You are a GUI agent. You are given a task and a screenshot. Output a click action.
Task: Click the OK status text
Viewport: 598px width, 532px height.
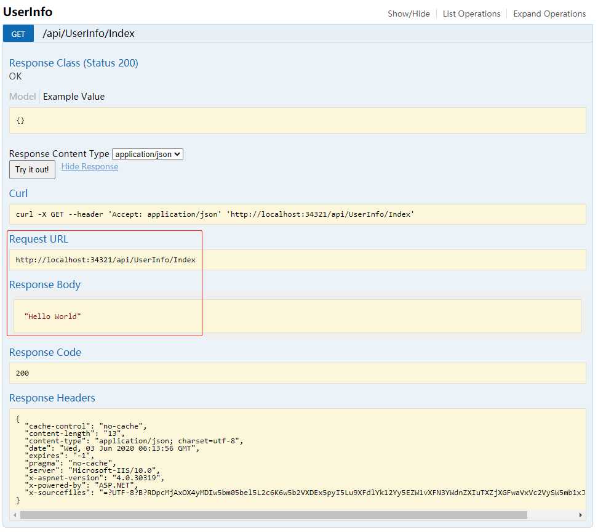pyautogui.click(x=15, y=76)
